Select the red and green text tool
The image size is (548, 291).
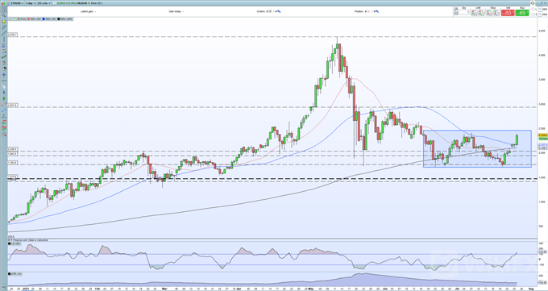4,127
